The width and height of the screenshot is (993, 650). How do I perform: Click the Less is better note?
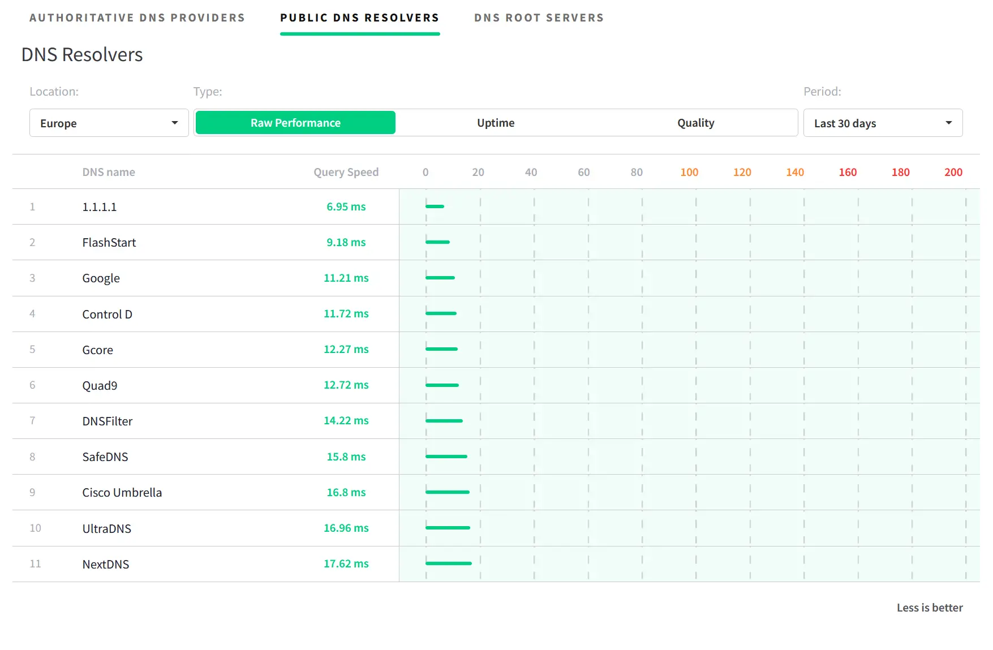click(x=930, y=608)
